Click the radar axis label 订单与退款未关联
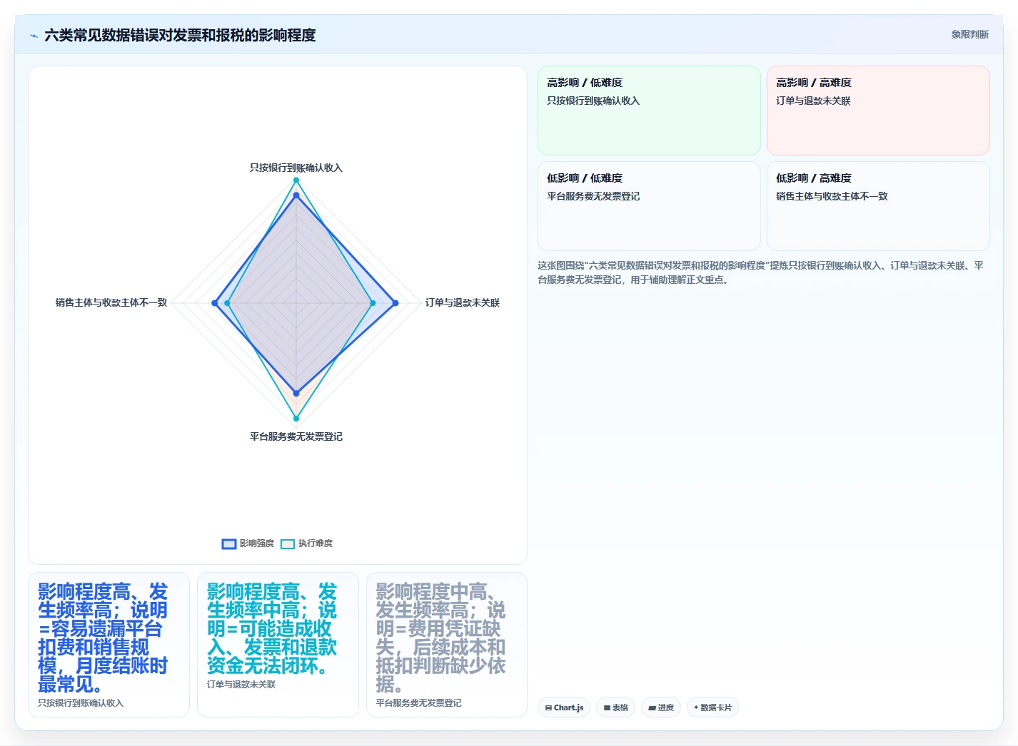 coord(463,302)
